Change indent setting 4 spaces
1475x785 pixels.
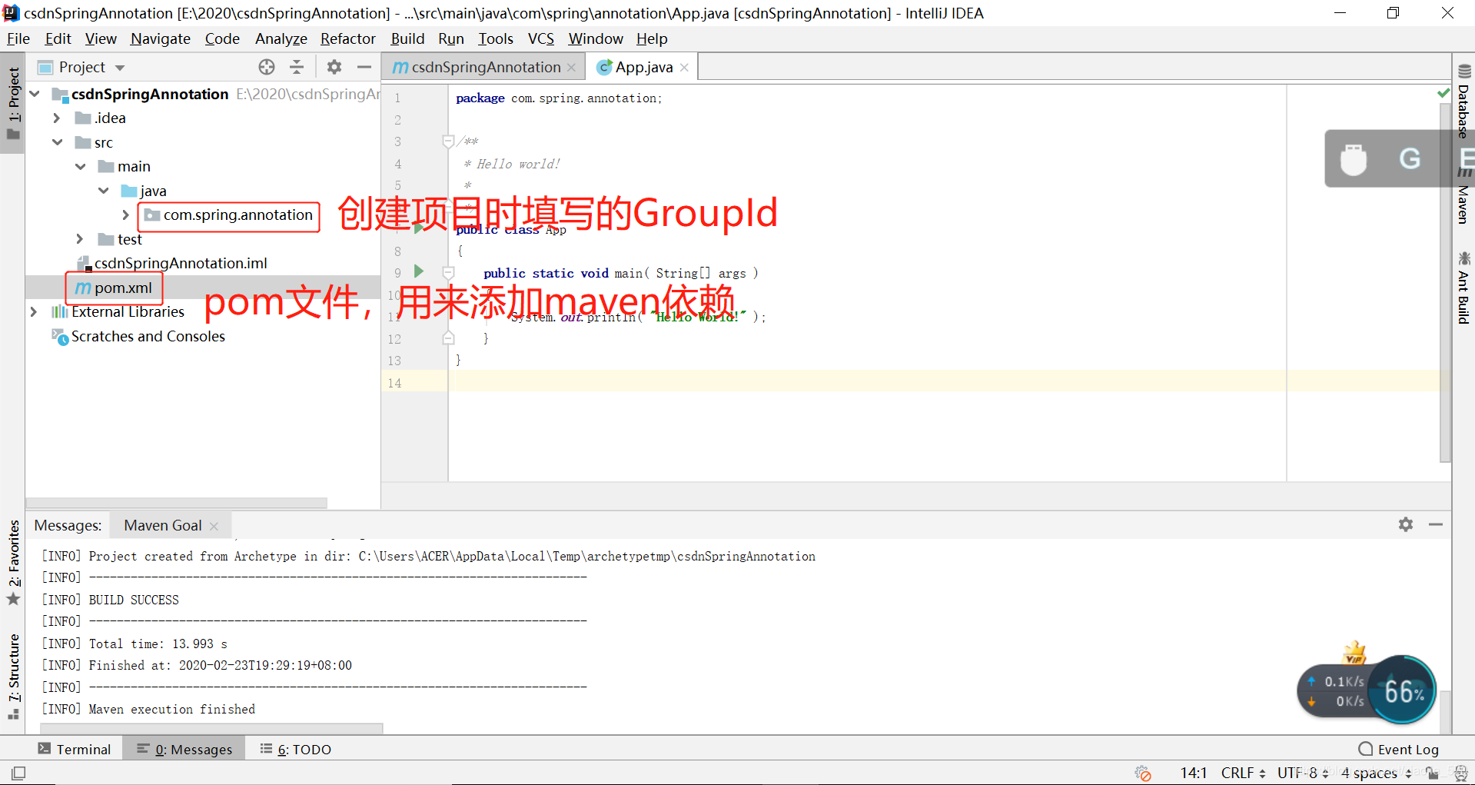tap(1376, 773)
